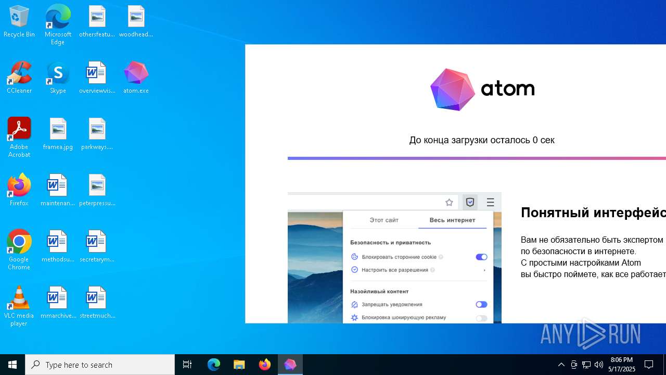Select the maintenan... Word document
Image resolution: width=666 pixels, height=375 pixels.
[x=58, y=191]
